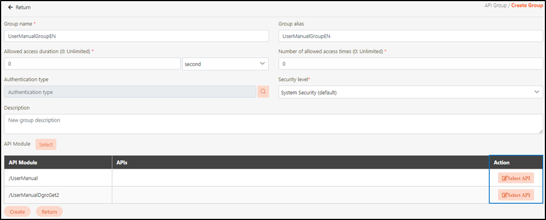The width and height of the screenshot is (546, 220).
Task: Click the back arrow icon beside Return
Action: 10,7
